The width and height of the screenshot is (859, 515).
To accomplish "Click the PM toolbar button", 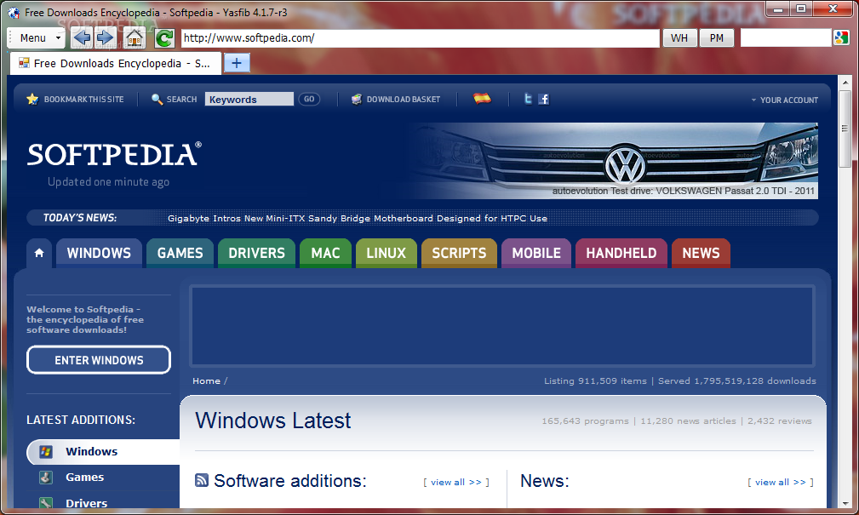I will [x=717, y=37].
